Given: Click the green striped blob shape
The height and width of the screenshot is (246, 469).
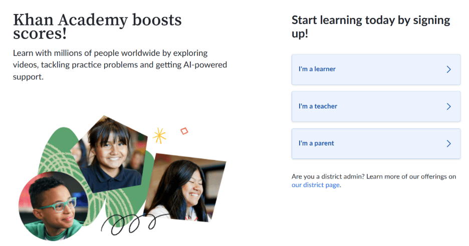Looking at the screenshot, I should pyautogui.click(x=58, y=150).
